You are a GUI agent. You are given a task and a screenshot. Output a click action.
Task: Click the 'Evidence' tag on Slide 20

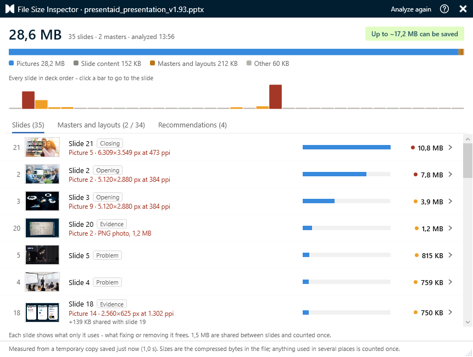click(x=112, y=224)
